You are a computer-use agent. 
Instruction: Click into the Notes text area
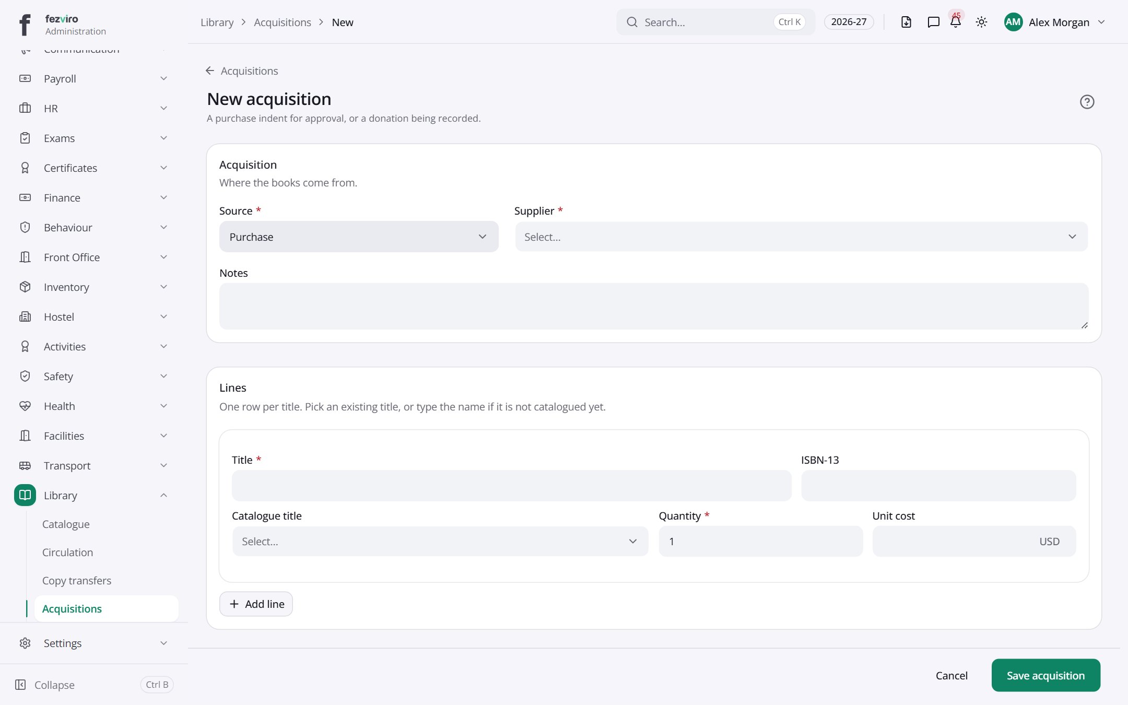click(654, 306)
